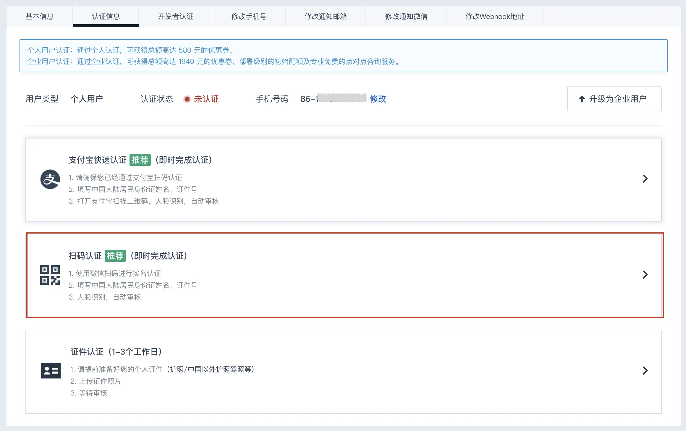Click step 使用微信扫码进行实名认证
The width and height of the screenshot is (686, 431).
click(115, 274)
